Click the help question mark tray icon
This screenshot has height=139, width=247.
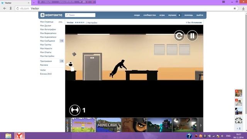point(189,136)
